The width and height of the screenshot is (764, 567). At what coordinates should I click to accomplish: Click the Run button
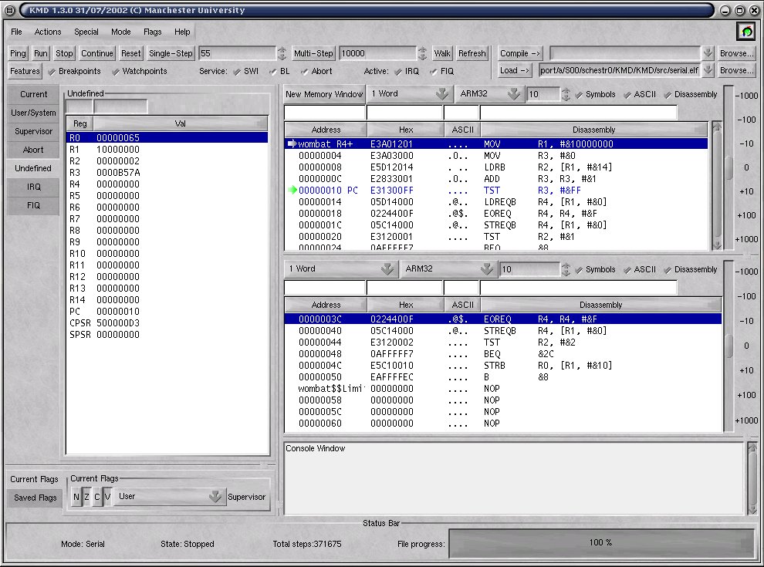[41, 53]
